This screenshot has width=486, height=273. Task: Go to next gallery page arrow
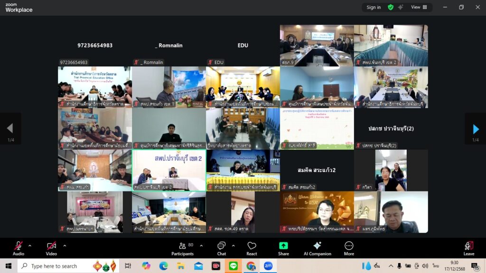pyautogui.click(x=476, y=129)
